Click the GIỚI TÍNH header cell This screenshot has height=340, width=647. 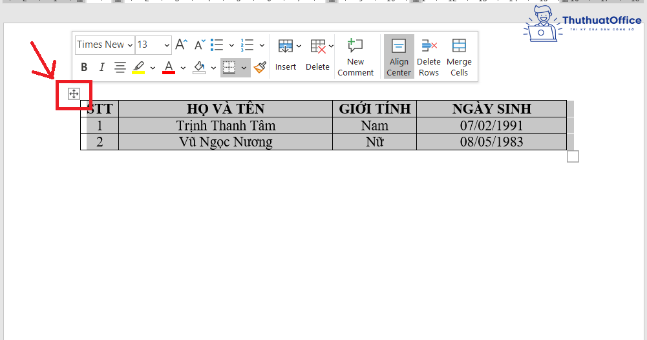tap(375, 108)
